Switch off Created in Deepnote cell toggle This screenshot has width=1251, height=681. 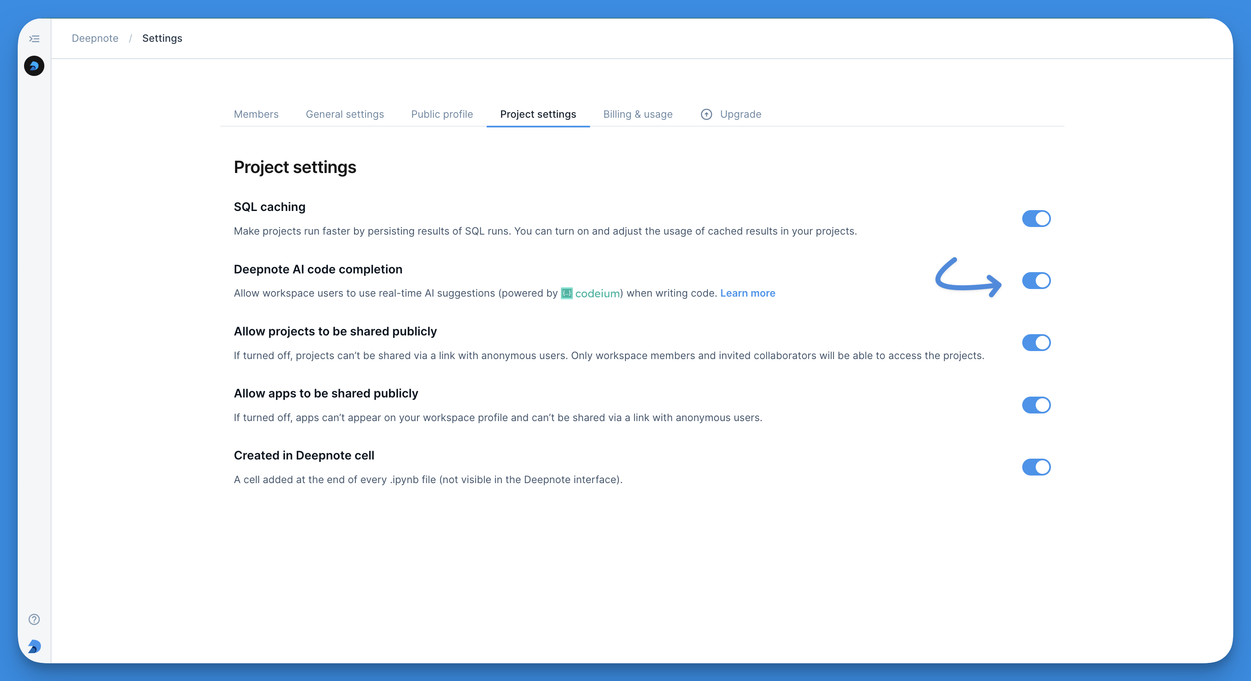(1036, 467)
